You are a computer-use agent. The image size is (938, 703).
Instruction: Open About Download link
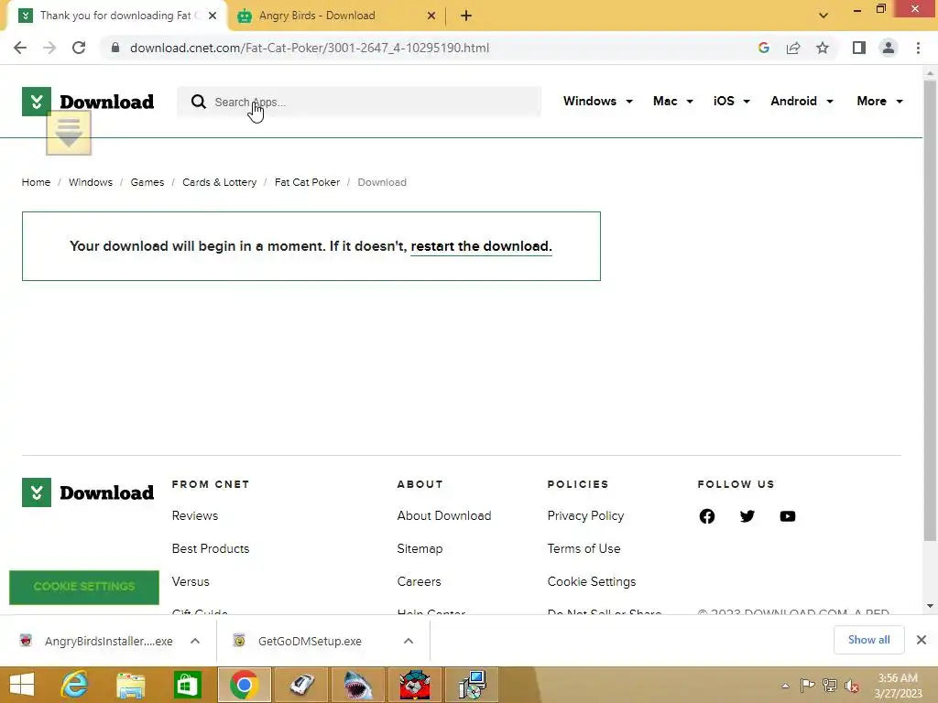pos(444,515)
